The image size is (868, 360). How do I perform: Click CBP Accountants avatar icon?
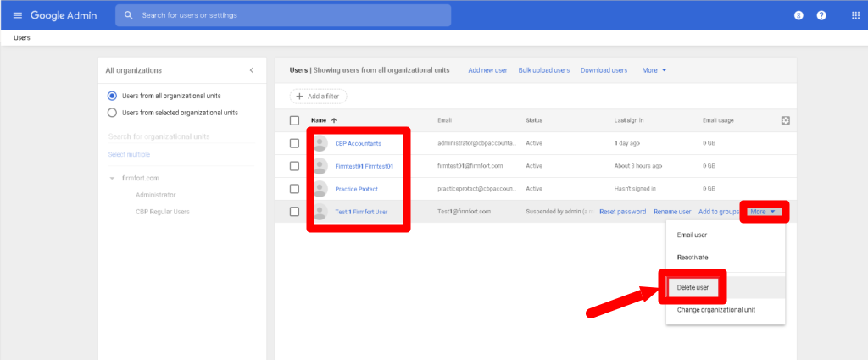coord(320,143)
